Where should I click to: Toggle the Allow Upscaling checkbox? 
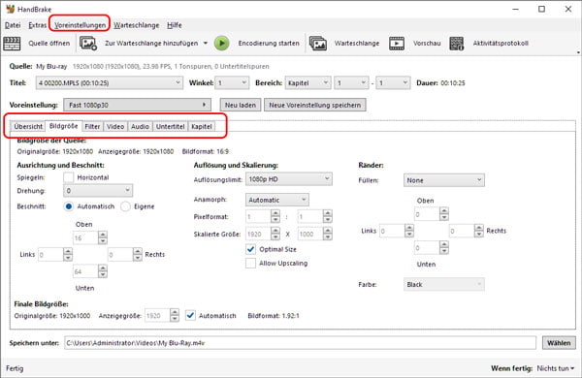(x=250, y=263)
